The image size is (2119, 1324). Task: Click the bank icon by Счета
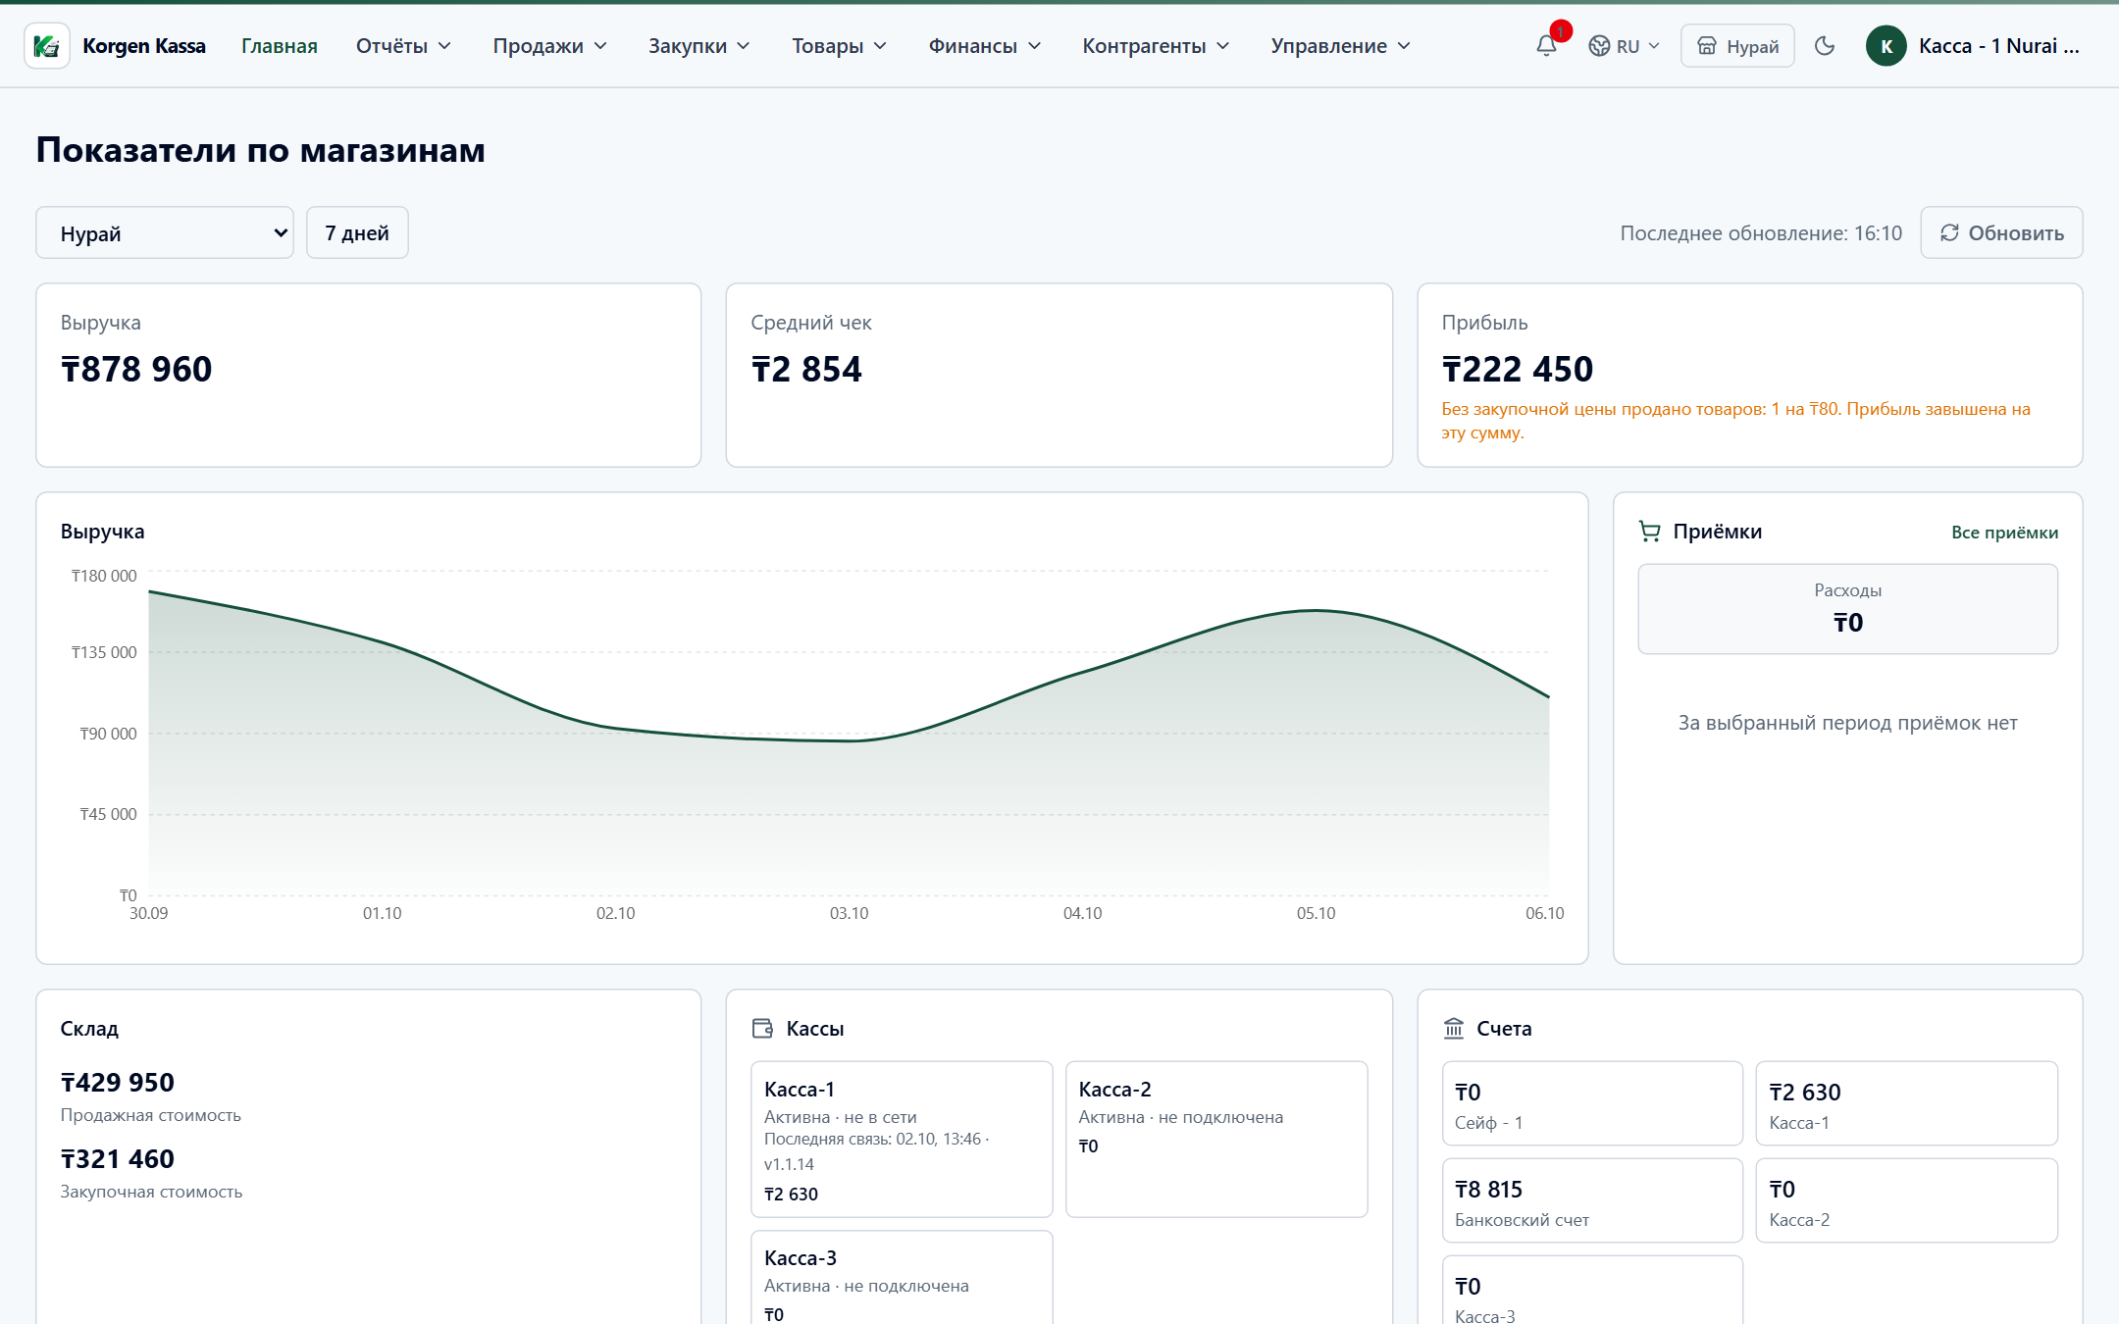pyautogui.click(x=1454, y=1029)
